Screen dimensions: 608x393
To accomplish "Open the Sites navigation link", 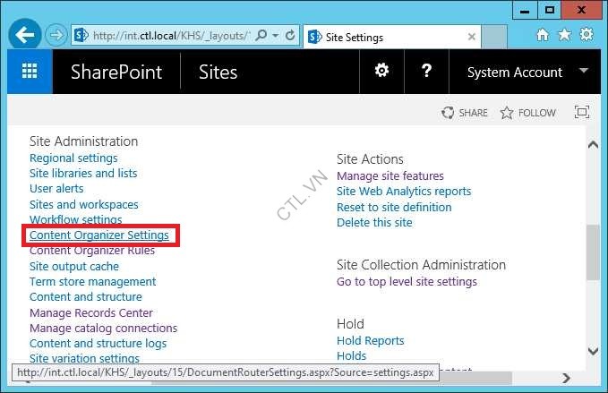I will point(218,73).
